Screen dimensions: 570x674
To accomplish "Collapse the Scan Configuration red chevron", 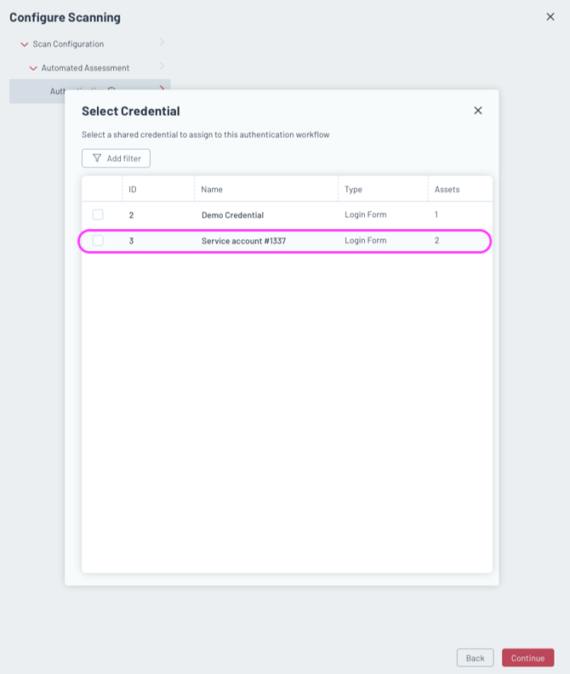I will tap(25, 44).
